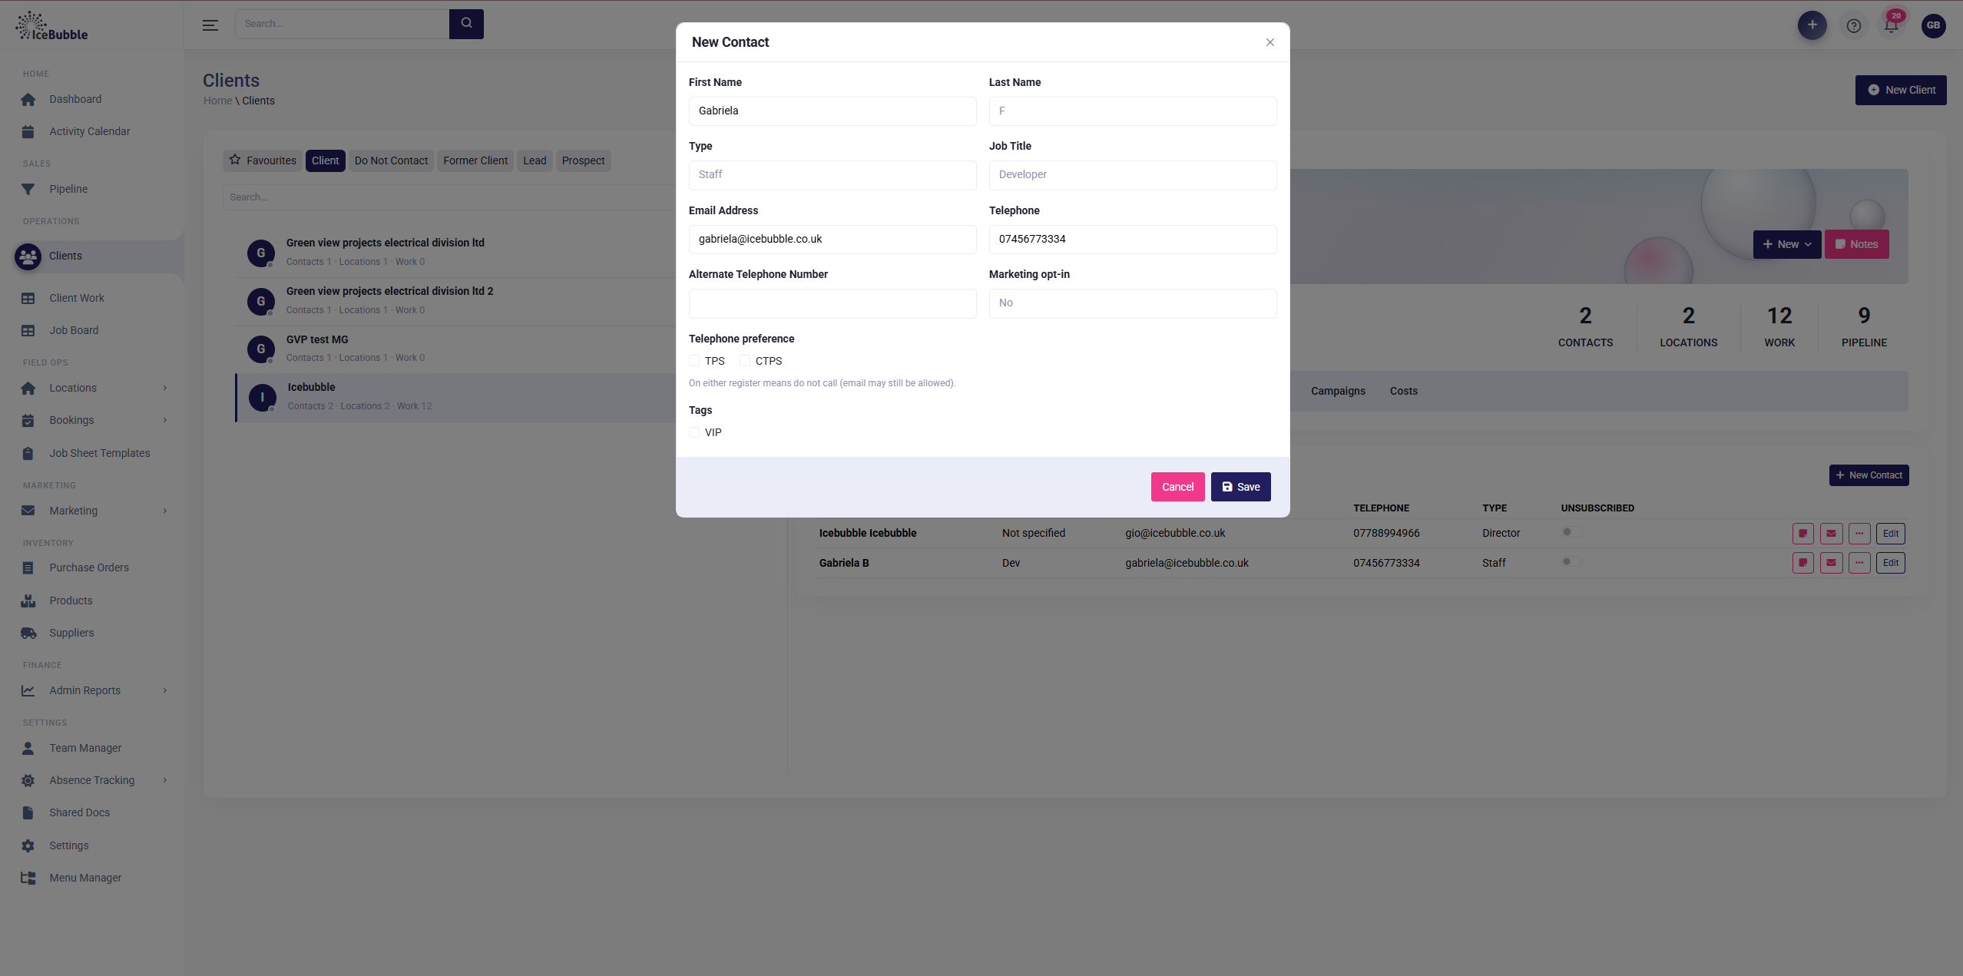Open the Purchase Orders icon
Screen dimensions: 1963x976
tap(28, 568)
